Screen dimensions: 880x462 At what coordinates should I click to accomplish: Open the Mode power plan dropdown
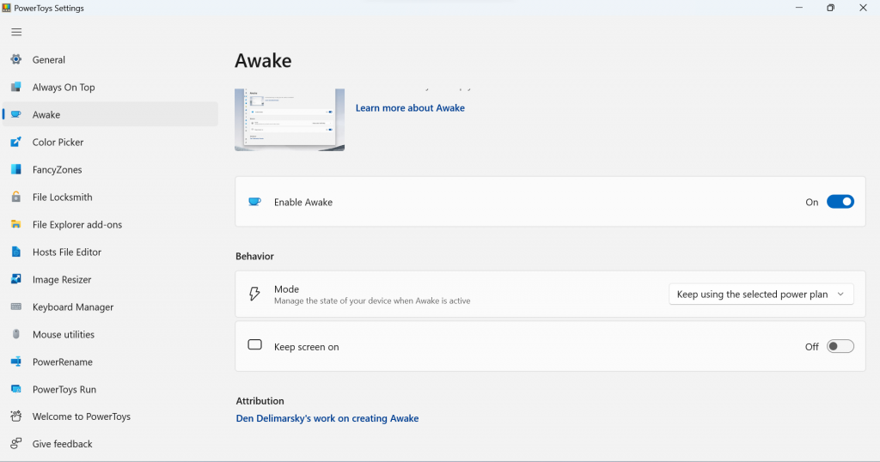761,295
